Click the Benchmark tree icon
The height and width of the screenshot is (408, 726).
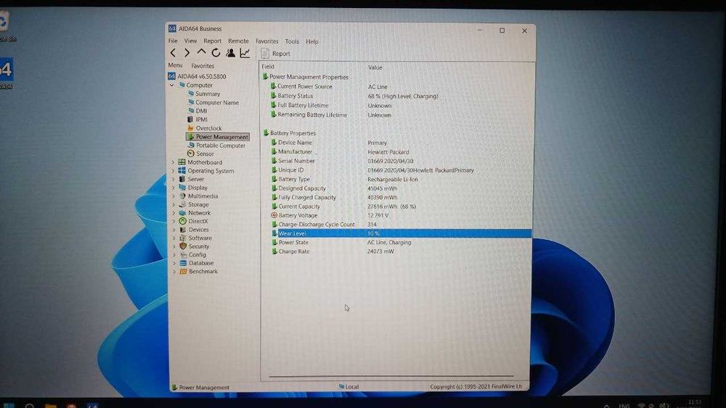183,271
